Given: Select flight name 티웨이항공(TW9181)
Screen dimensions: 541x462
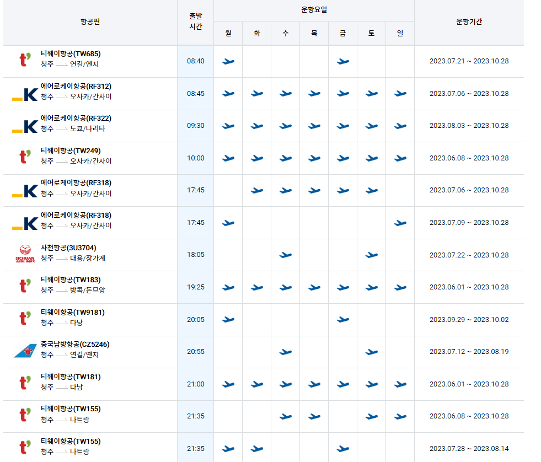Looking at the screenshot, I should [x=72, y=312].
